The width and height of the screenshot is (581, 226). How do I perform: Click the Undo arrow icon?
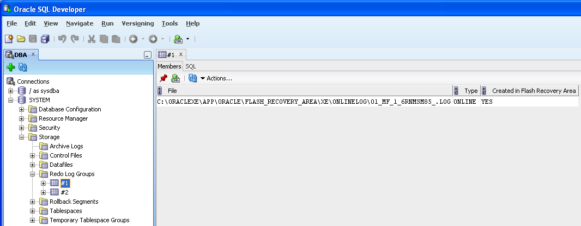pos(62,39)
